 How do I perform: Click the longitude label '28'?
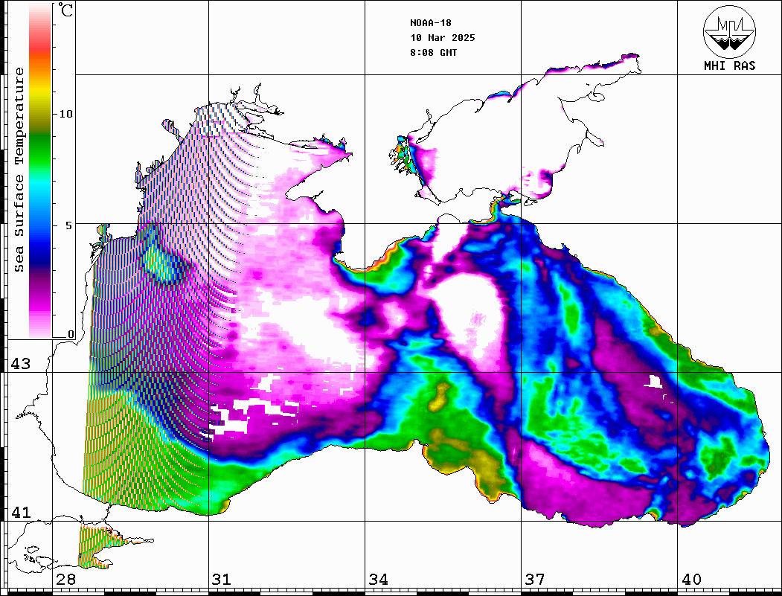[x=65, y=580]
